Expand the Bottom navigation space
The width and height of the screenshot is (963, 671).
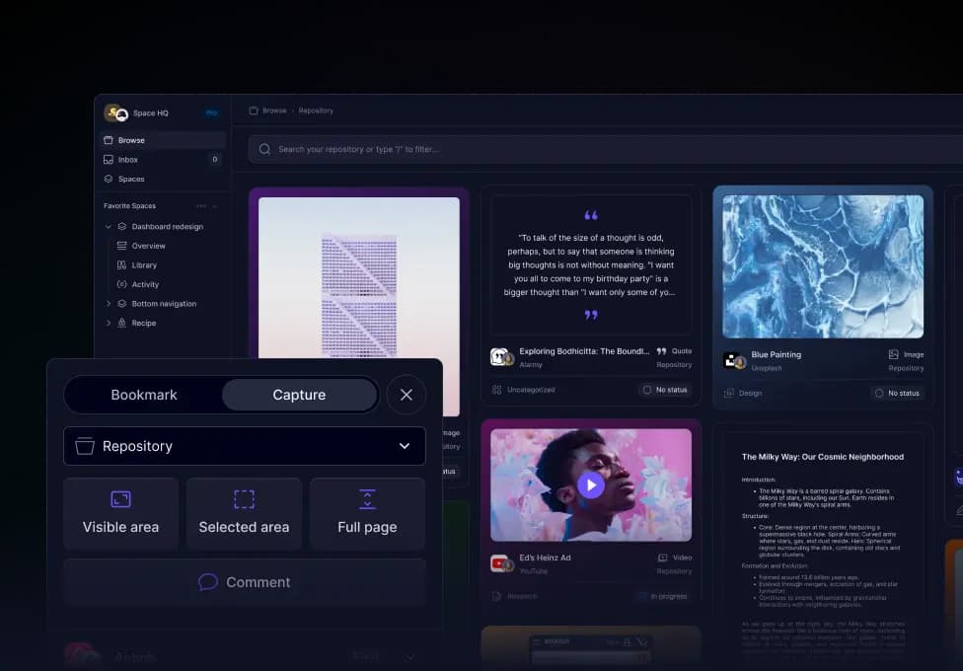(x=109, y=304)
